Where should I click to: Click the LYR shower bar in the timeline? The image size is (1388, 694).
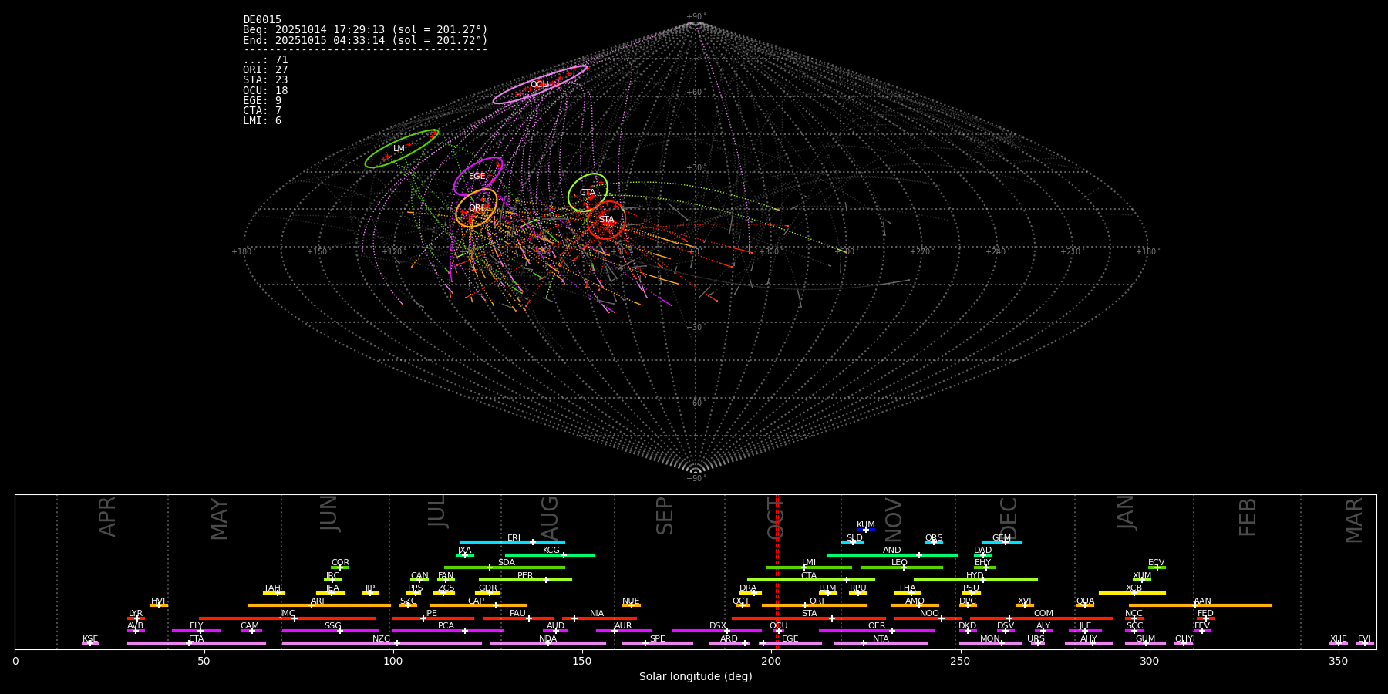[136, 618]
